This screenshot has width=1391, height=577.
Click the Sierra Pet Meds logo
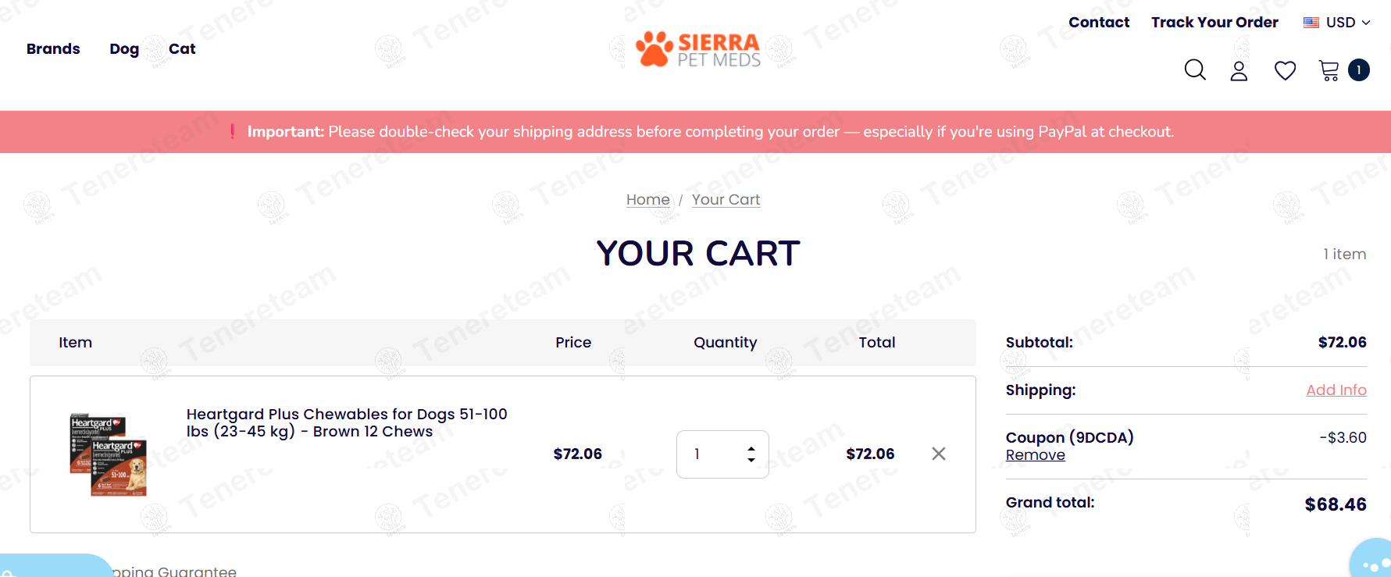(698, 49)
